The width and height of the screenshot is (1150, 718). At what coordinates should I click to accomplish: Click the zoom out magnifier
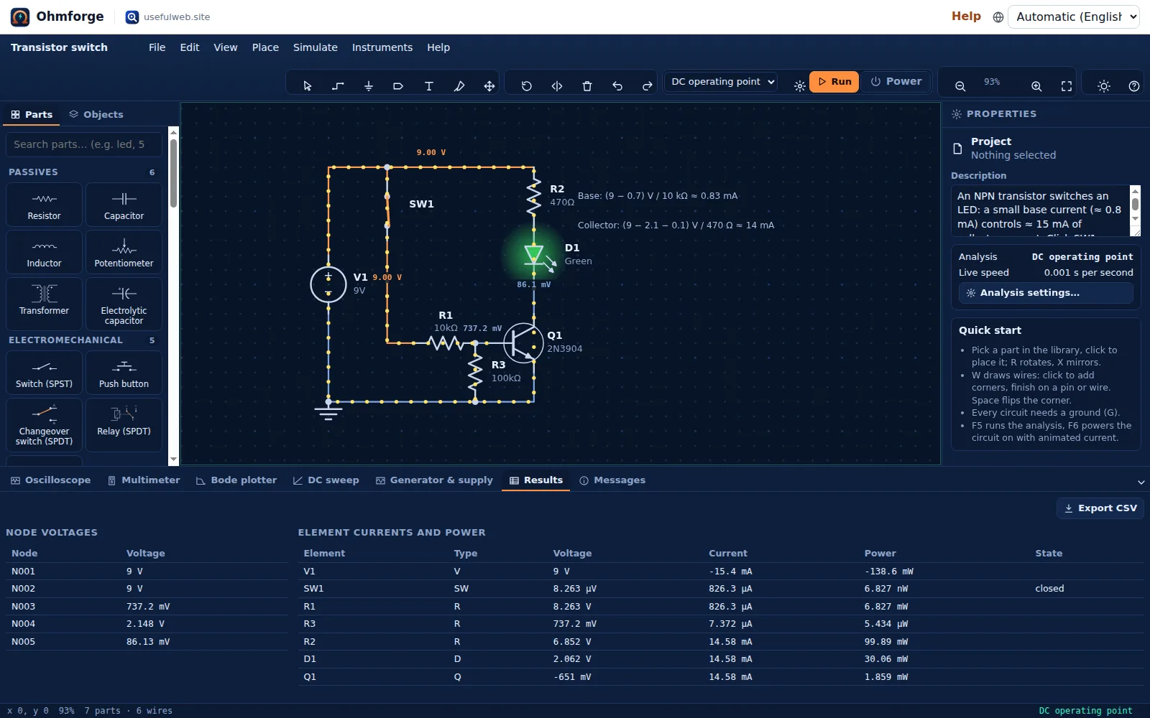[960, 86]
